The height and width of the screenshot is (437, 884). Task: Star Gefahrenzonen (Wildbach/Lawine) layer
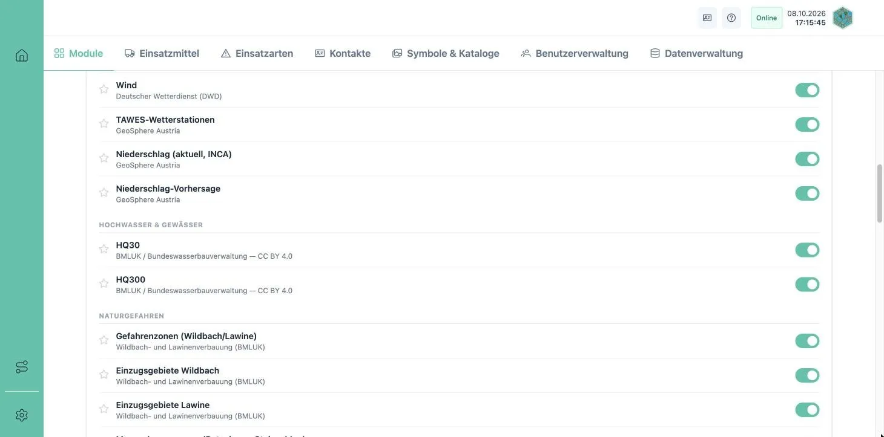[104, 340]
